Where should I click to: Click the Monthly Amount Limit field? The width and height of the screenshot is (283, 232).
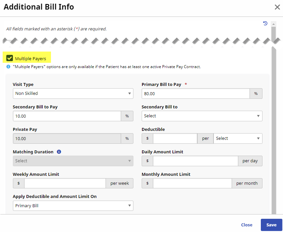pos(192,183)
